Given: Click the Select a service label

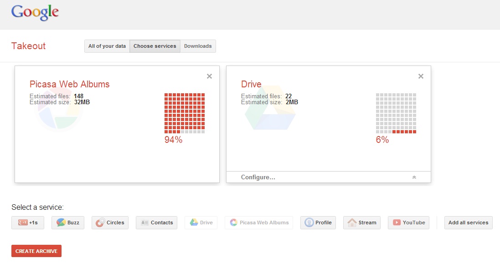Looking at the screenshot, I should click(38, 207).
